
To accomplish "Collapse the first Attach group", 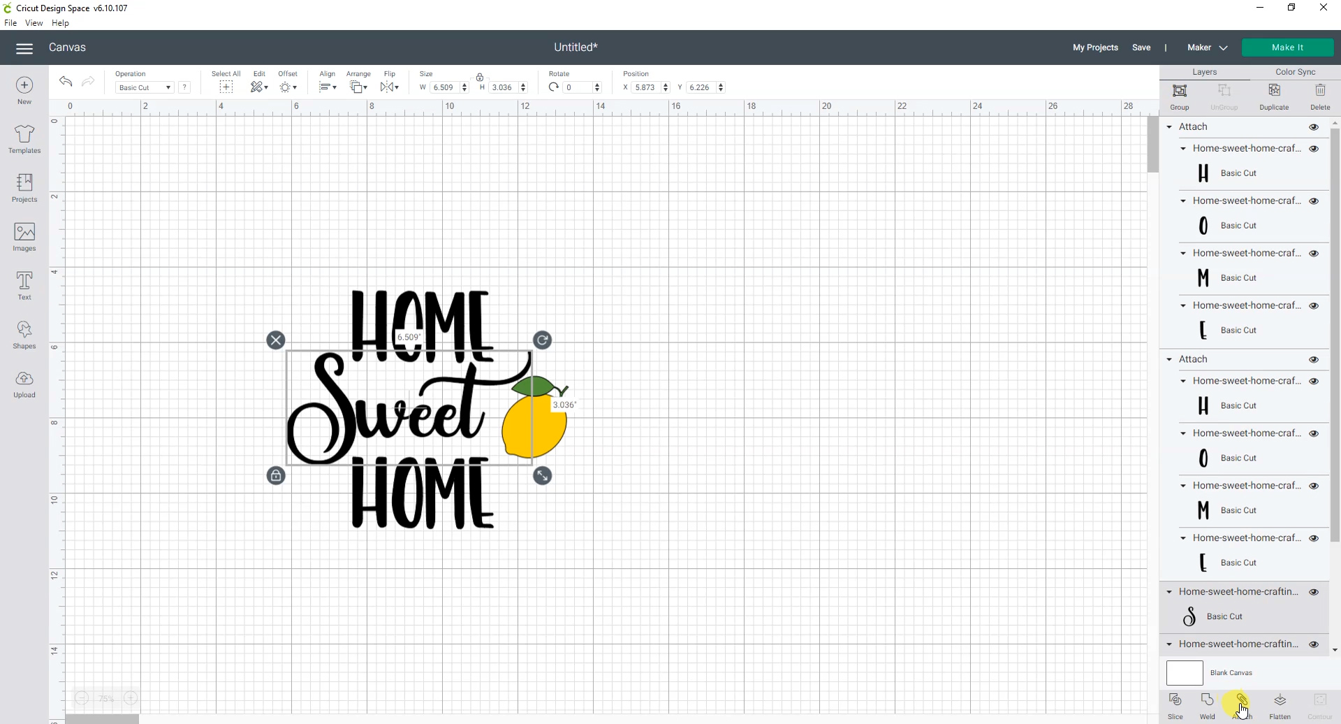I will click(x=1169, y=127).
